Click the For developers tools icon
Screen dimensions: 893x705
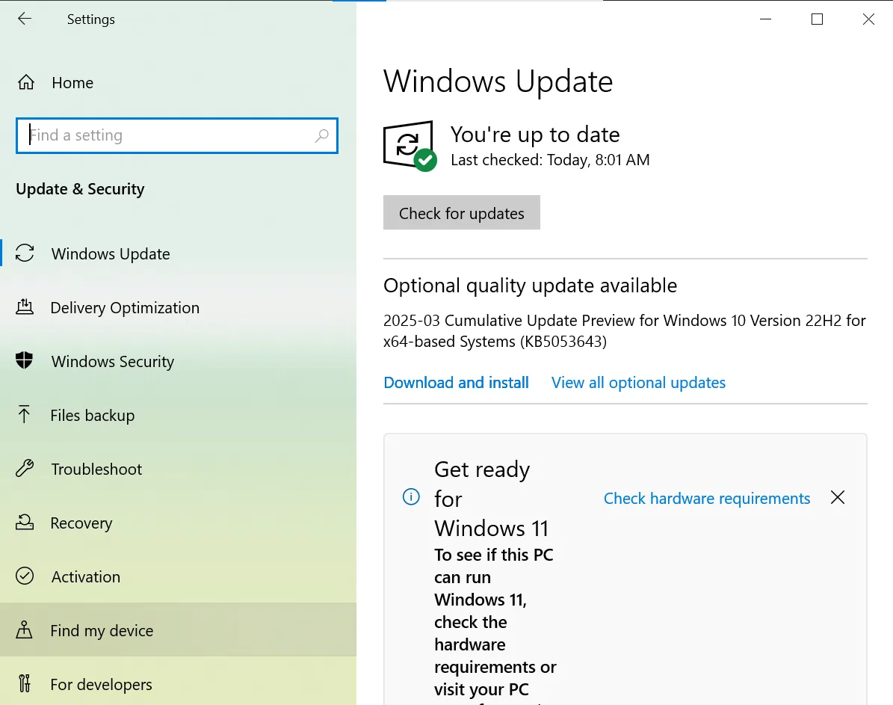[25, 684]
